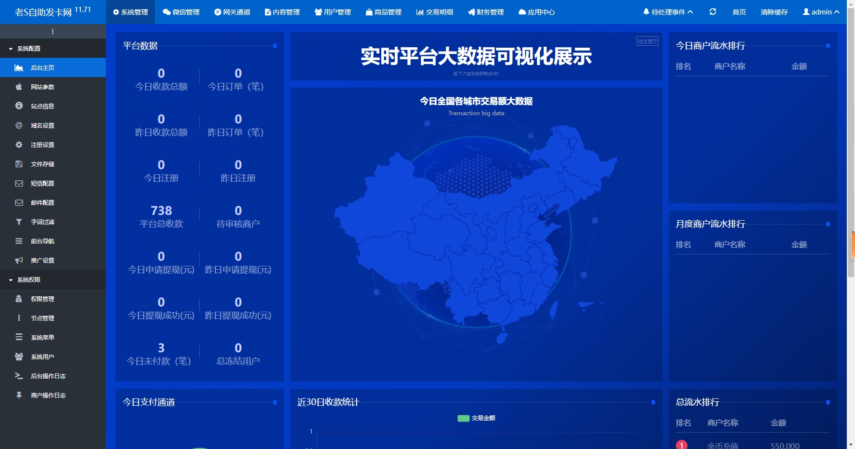Collapse the 系统权限 sidebar group
This screenshot has height=449, width=855.
[x=53, y=279]
